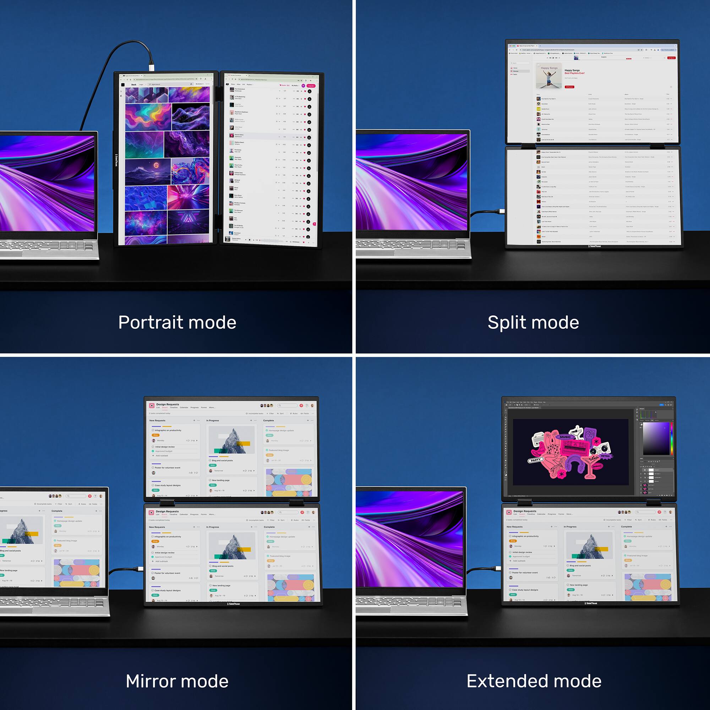Select the Radio icon in the Apple Music sidebar
The width and height of the screenshot is (710, 710).
pyautogui.click(x=512, y=75)
